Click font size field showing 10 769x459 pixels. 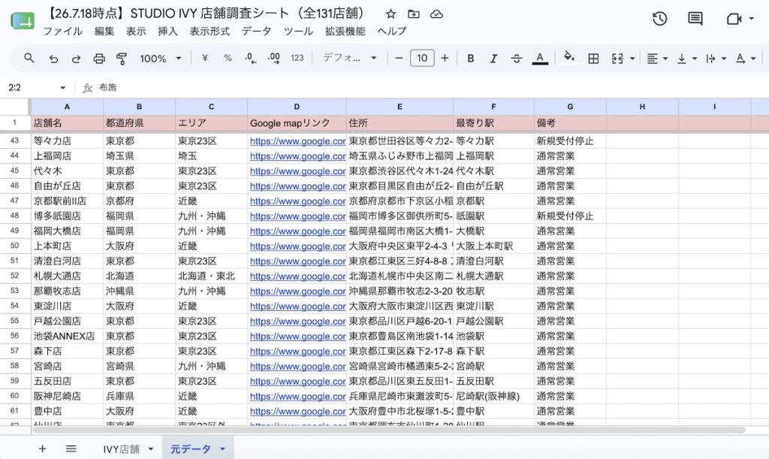tap(422, 59)
